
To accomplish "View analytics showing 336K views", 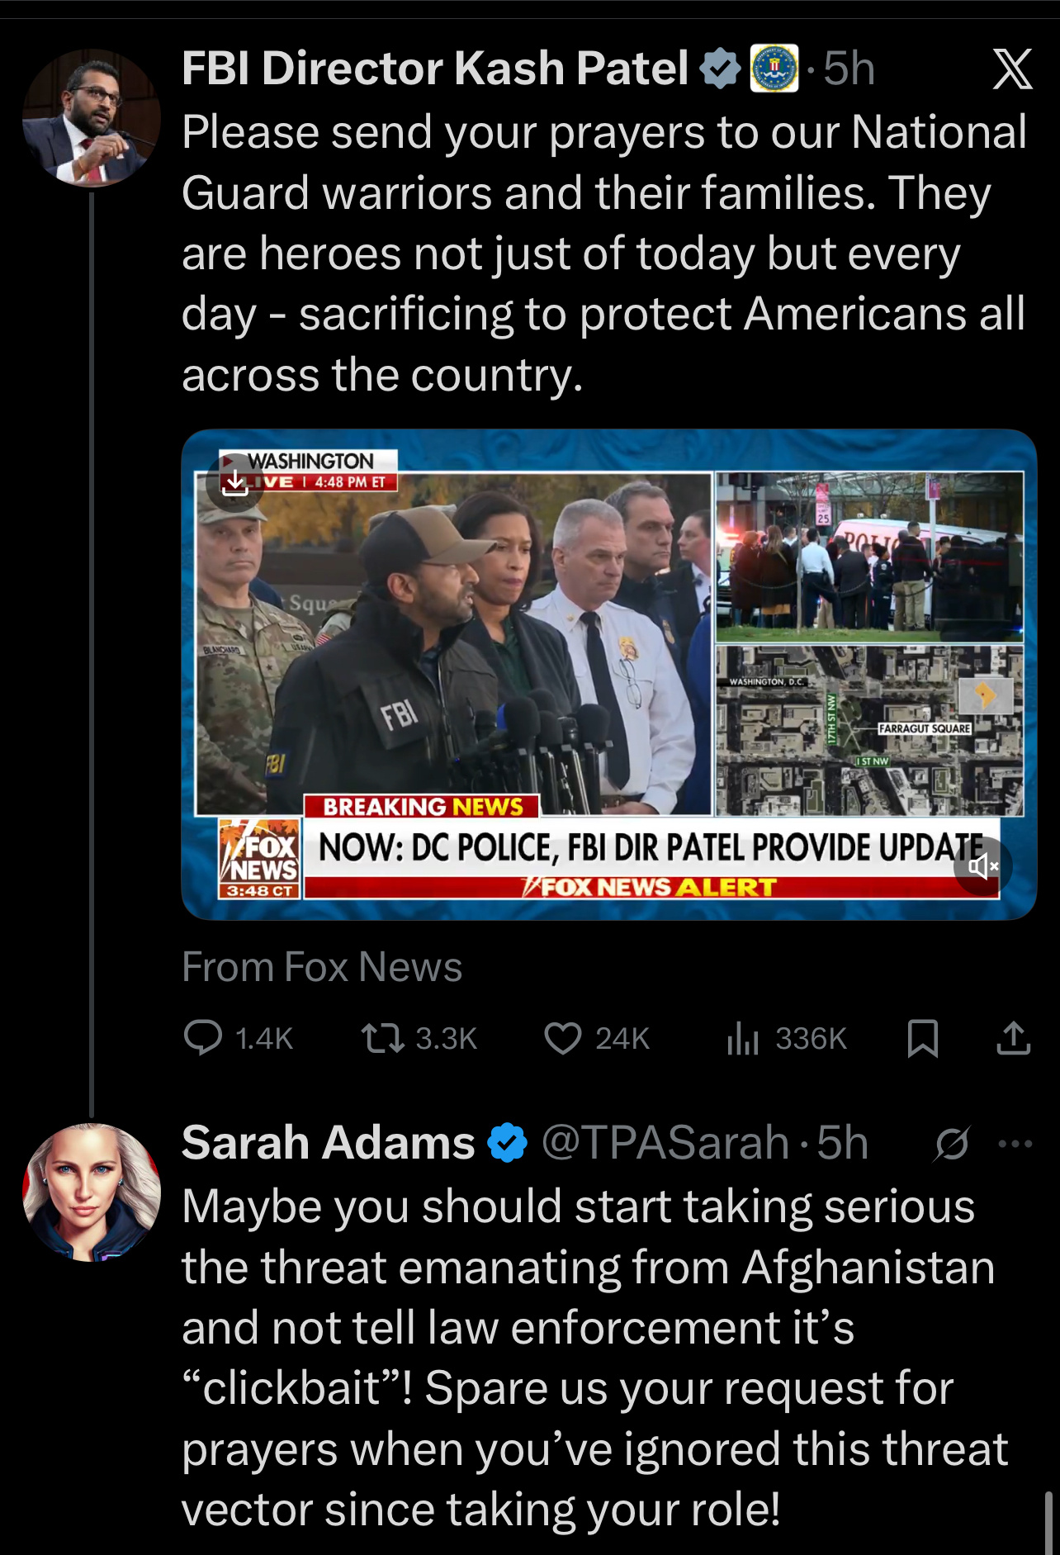I will point(742,1038).
